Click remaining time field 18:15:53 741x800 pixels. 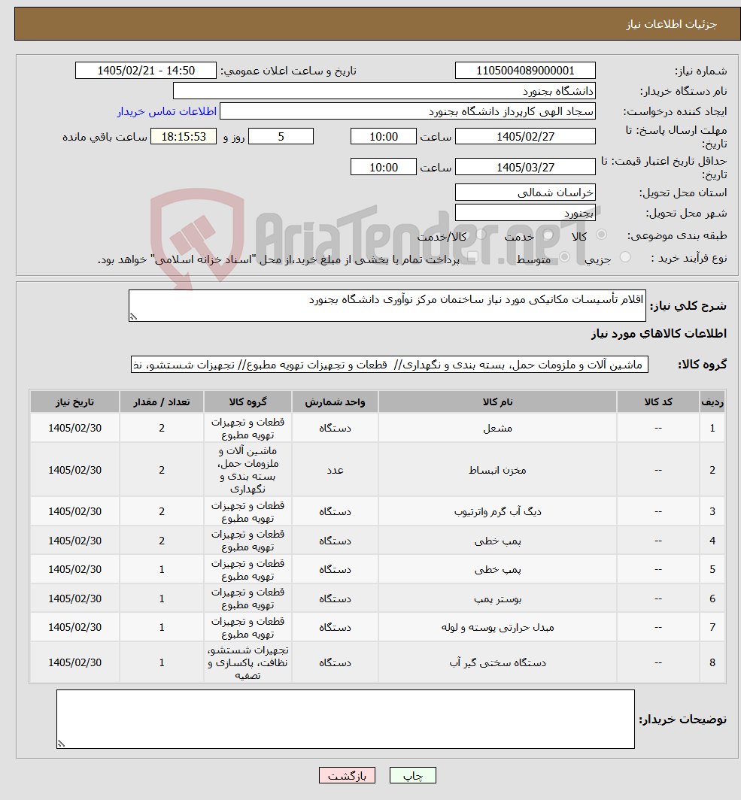(x=184, y=136)
